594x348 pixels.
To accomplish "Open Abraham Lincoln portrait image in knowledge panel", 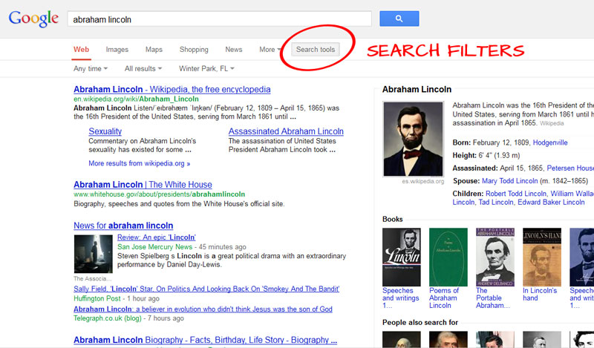I will [x=413, y=139].
